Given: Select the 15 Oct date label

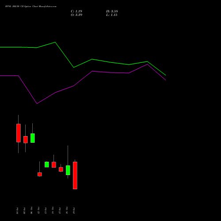Looking at the screenshot, I should coord(60,211).
